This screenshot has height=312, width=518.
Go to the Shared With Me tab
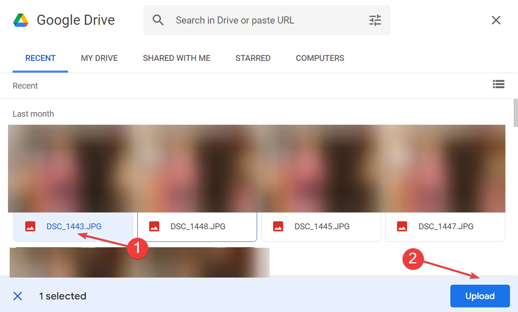(x=176, y=58)
